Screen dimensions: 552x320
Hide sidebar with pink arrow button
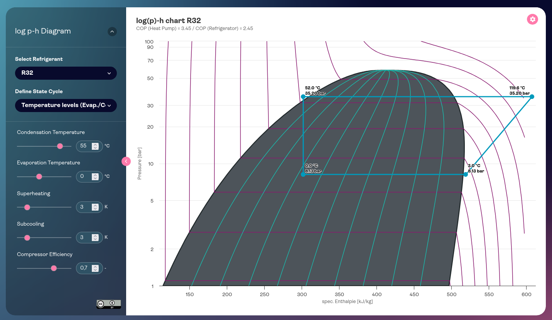pos(126,161)
